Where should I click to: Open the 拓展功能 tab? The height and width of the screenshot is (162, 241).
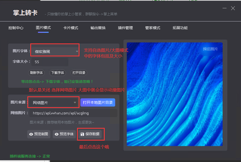pos(180,28)
